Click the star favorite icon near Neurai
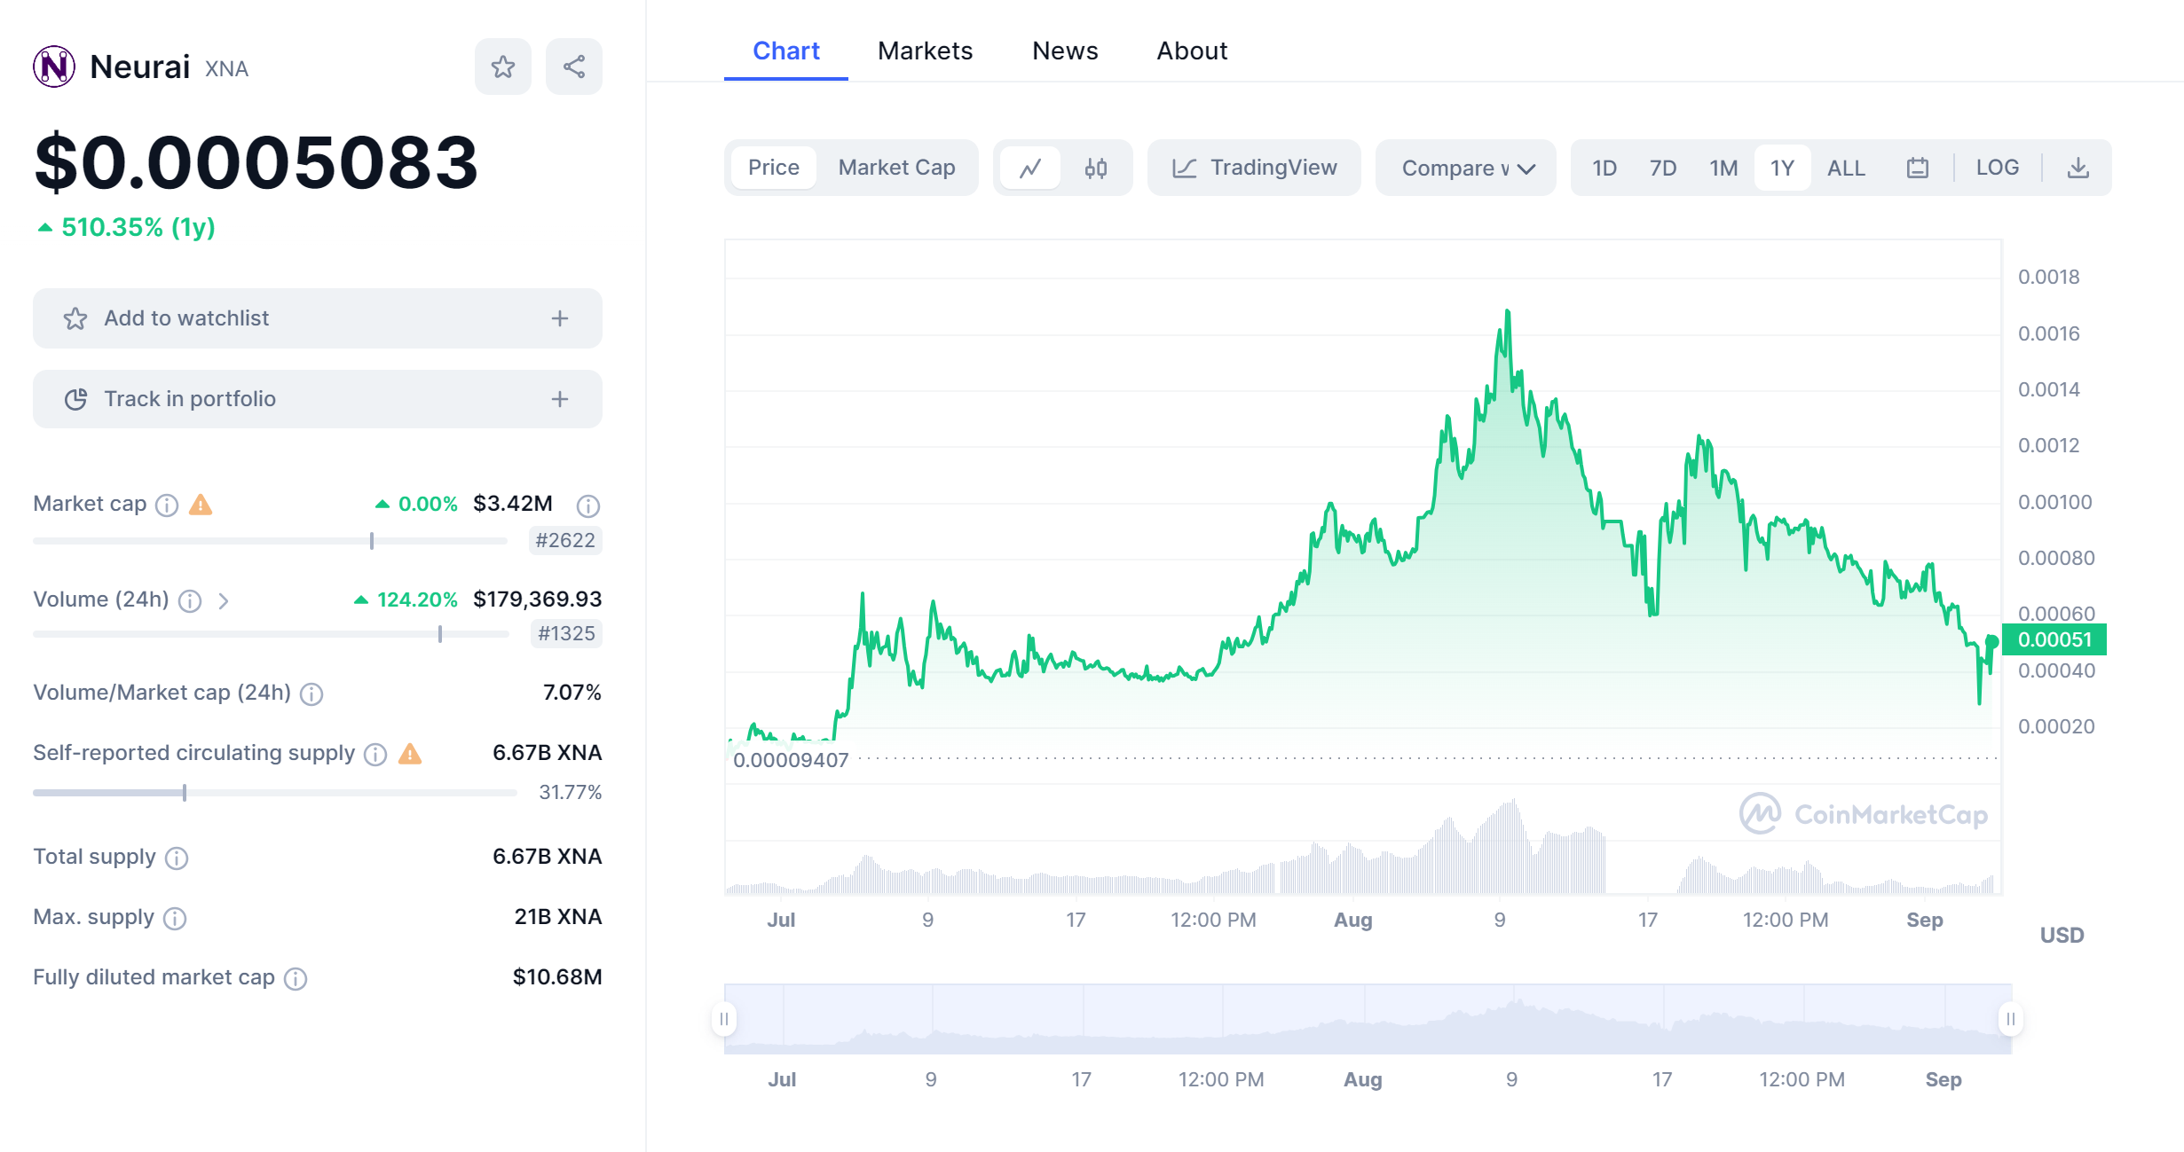2184x1152 pixels. pyautogui.click(x=502, y=67)
